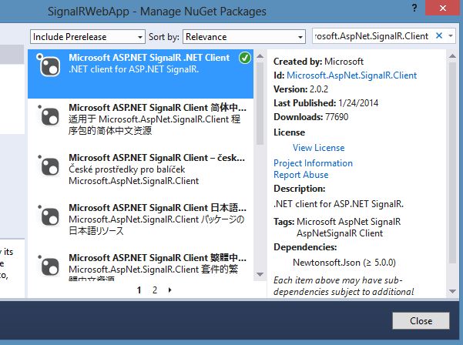This screenshot has height=345, width=463.
Task: Click the Dependencies: heading
Action: click(x=305, y=247)
